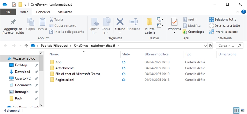Click the Apri ribbon command
This screenshot has height=114, width=247.
[190, 20]
